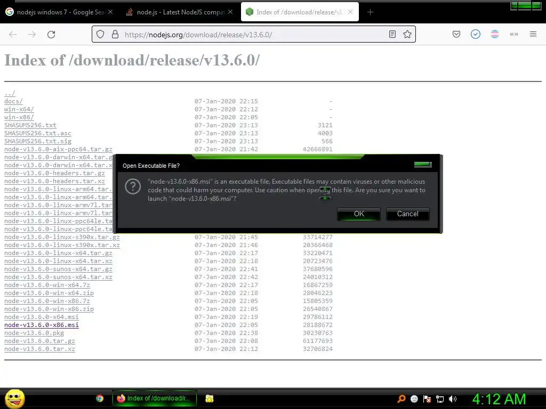This screenshot has height=409, width=546.
Task: Download node-v13.6.0-aix-ppc64.tar.gz
Action: [58, 149]
